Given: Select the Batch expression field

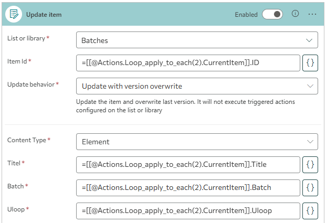Looking at the screenshot, I should pos(188,187).
